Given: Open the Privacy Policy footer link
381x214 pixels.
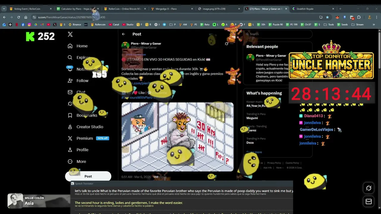Looking at the screenshot, I should tap(274, 163).
